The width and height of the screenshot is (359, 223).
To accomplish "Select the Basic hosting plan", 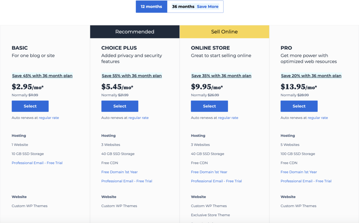I will [x=30, y=106].
